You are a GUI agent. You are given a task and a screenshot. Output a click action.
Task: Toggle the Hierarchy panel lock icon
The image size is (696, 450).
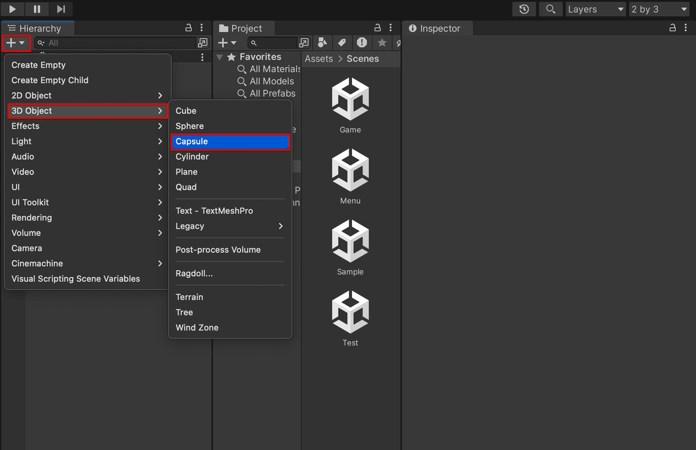[x=188, y=28]
